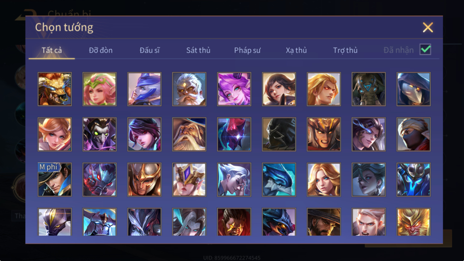Choose the pink-haired flower crown hero

(100, 89)
